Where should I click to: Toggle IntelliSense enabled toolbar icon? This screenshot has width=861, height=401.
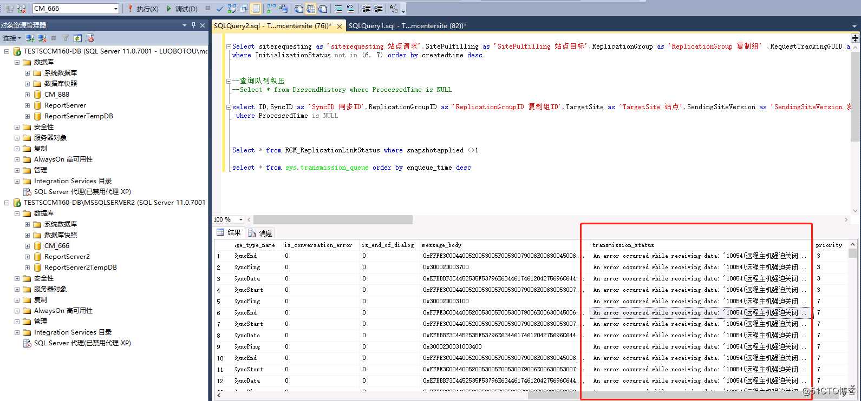coord(255,9)
